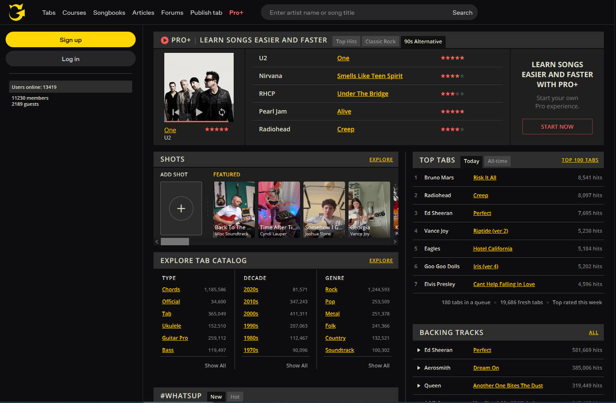Image resolution: width=616 pixels, height=403 pixels.
Task: Click the Ultimate Guitar logo icon
Action: pyautogui.click(x=17, y=12)
